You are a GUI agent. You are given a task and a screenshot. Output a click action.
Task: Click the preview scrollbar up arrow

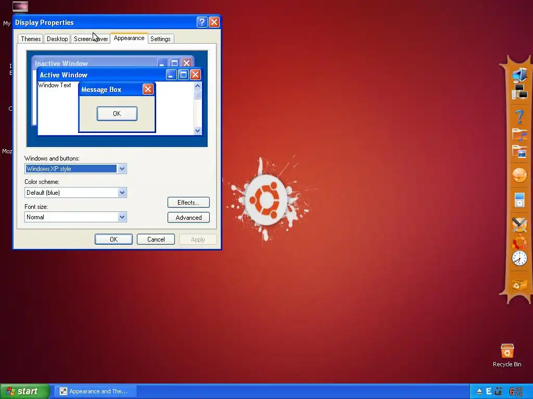tap(197, 86)
